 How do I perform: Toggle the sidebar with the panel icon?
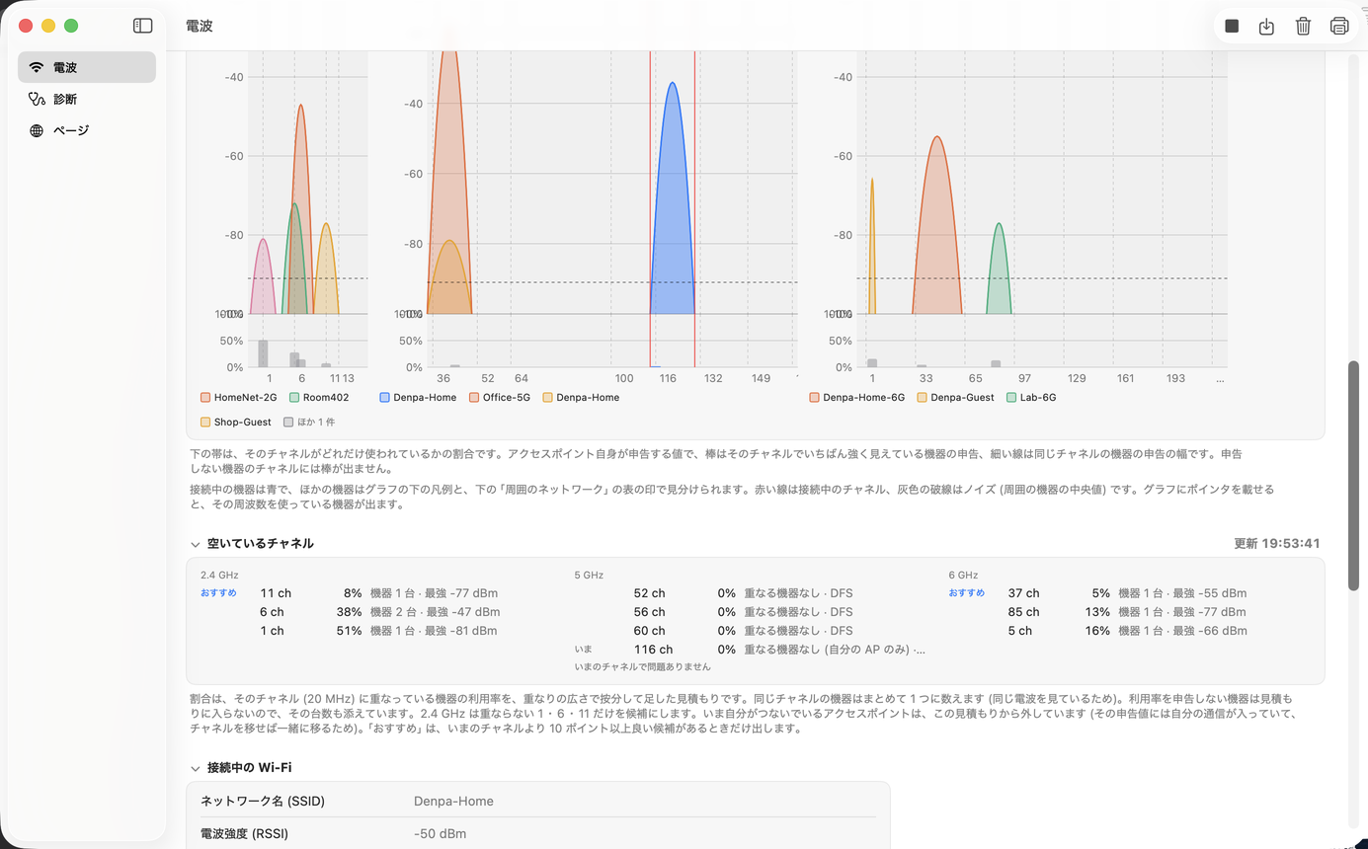tap(143, 26)
